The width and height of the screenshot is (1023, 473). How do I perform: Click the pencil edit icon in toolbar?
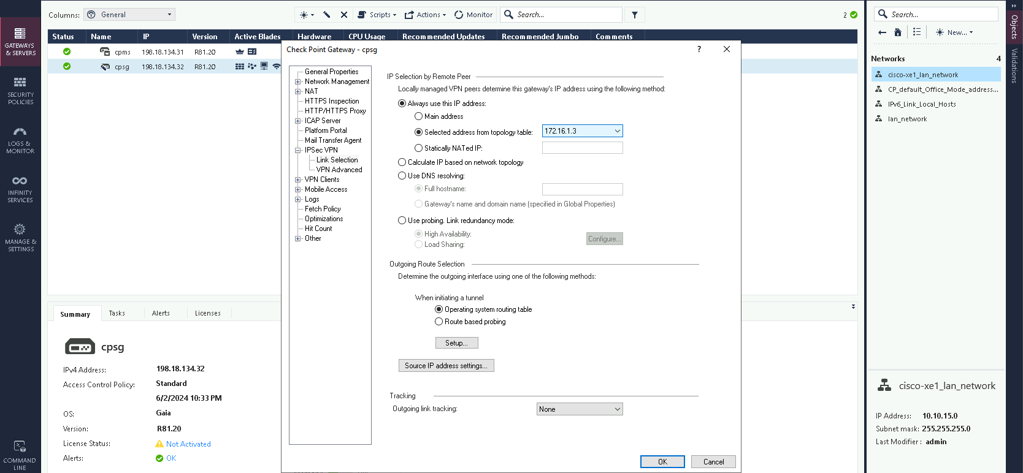click(x=327, y=15)
